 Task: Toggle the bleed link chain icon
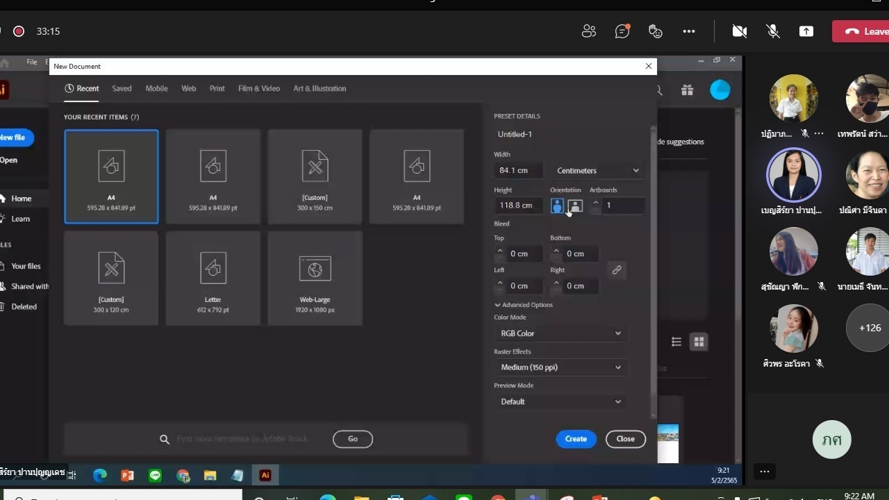(617, 270)
